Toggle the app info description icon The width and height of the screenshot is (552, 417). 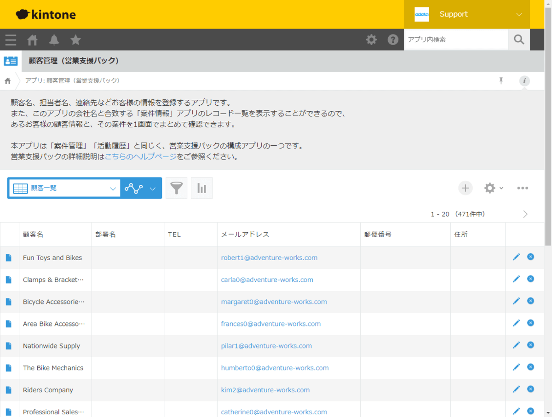pyautogui.click(x=524, y=81)
